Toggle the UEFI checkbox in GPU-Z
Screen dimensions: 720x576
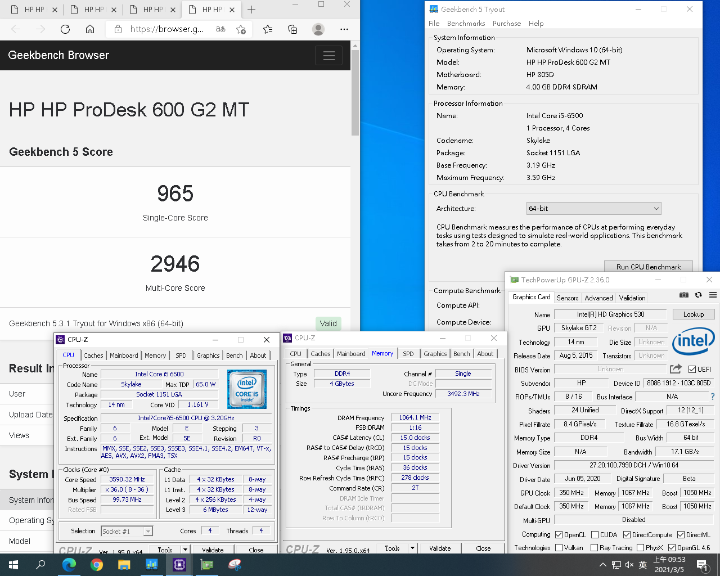coord(692,370)
